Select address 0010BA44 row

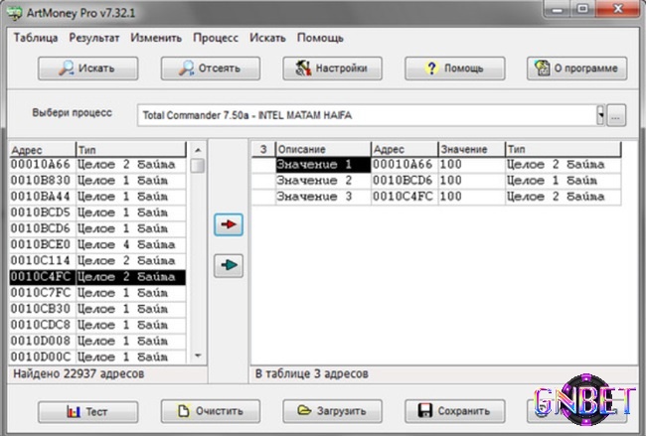[97, 197]
